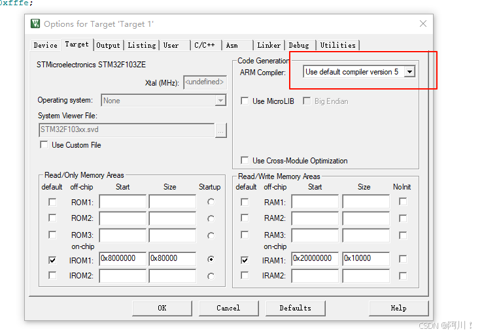The width and height of the screenshot is (482, 334).
Task: Enable NoInit for IRAM2
Action: pyautogui.click(x=403, y=276)
